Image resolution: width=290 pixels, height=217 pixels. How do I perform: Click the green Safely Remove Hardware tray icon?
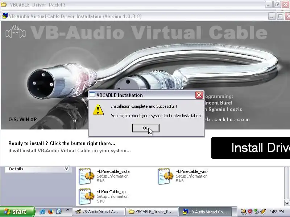(x=256, y=212)
